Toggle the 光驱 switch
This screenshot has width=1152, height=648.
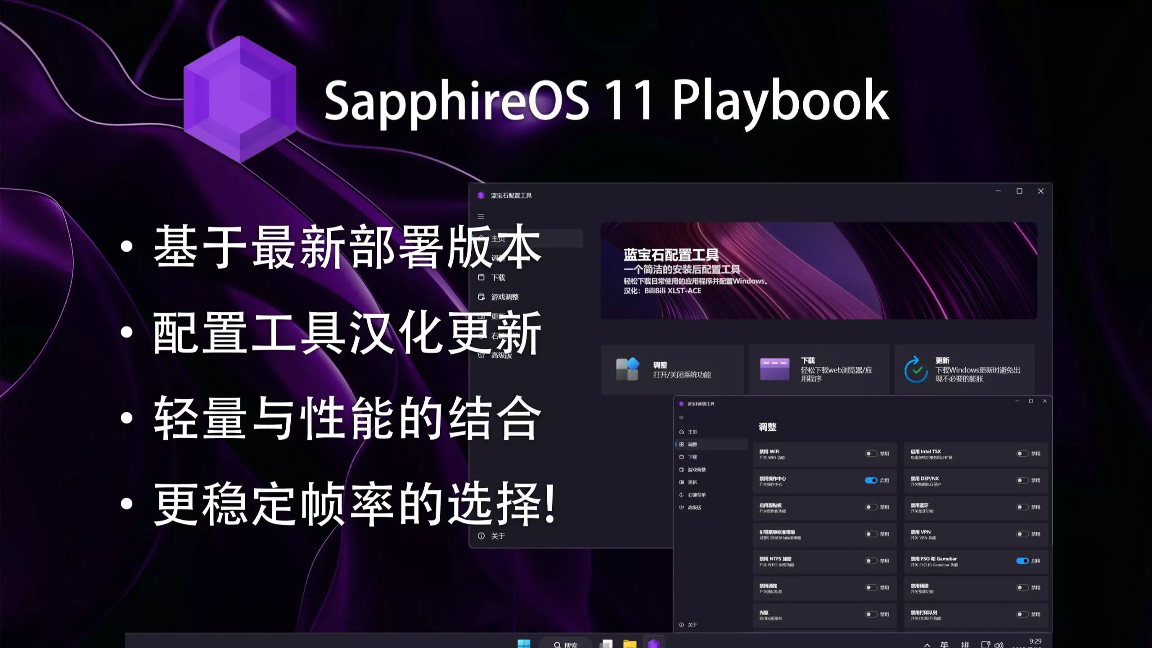[871, 614]
